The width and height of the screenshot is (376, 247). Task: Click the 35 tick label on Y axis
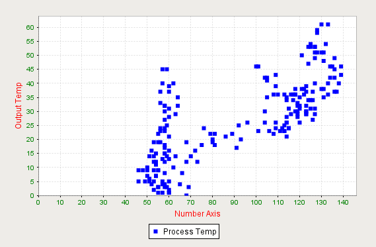click(x=30, y=97)
